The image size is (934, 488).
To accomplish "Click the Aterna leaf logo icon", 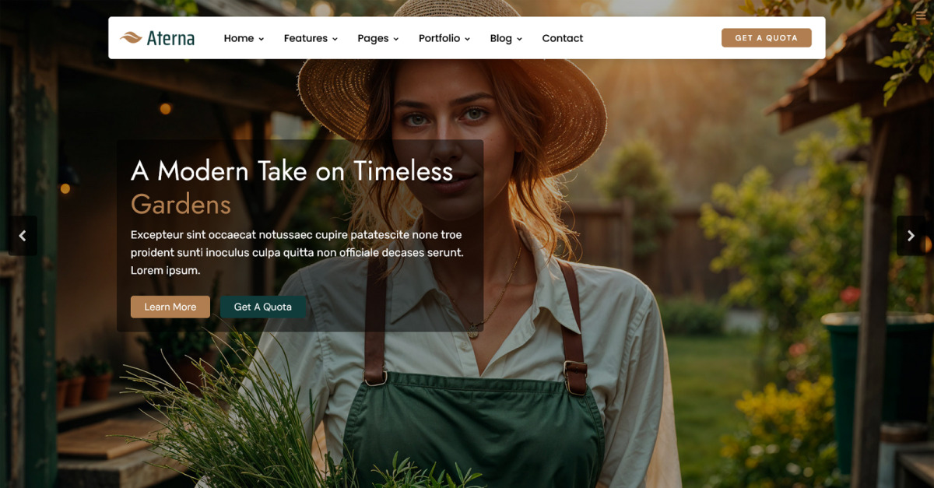I will tap(131, 37).
